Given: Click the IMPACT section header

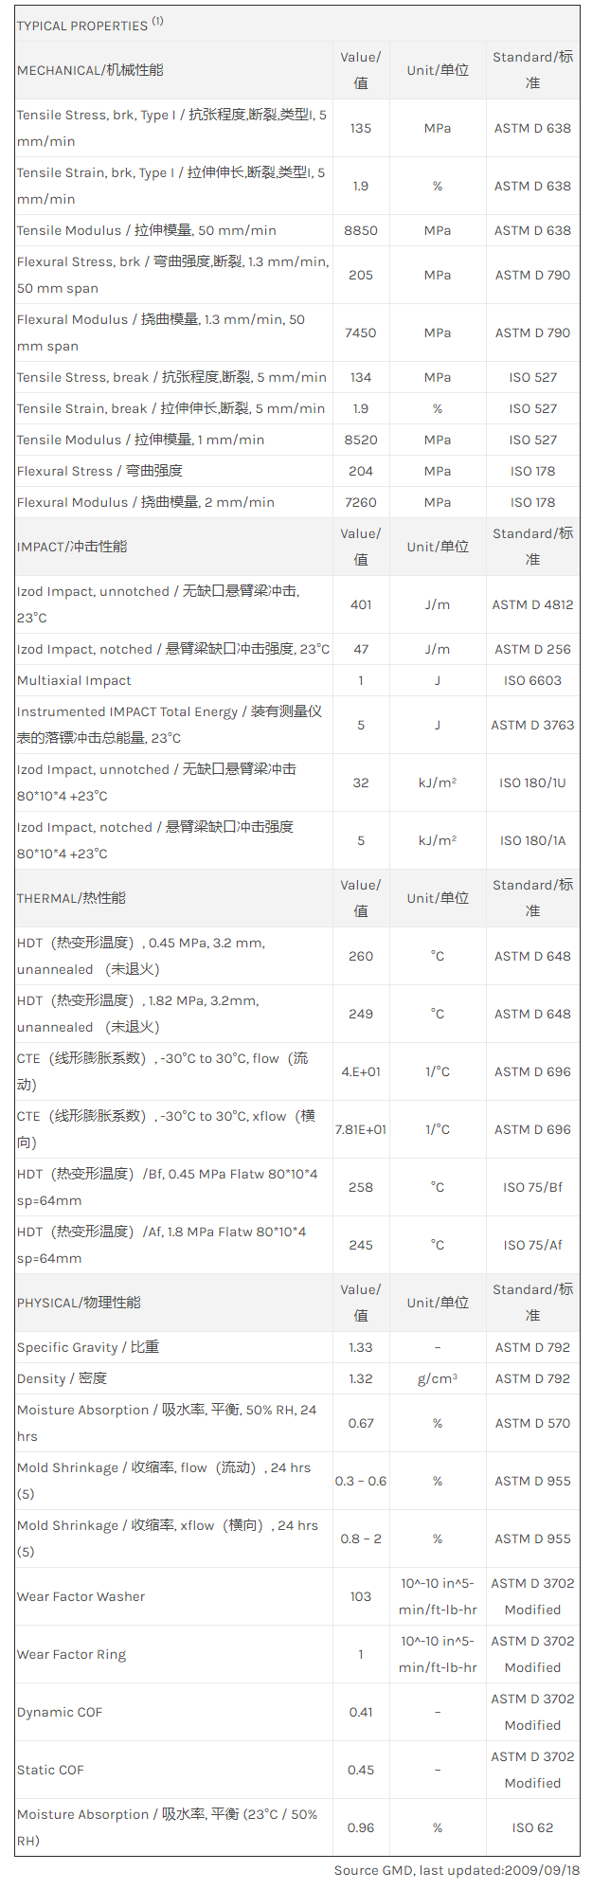Looking at the screenshot, I should (72, 547).
